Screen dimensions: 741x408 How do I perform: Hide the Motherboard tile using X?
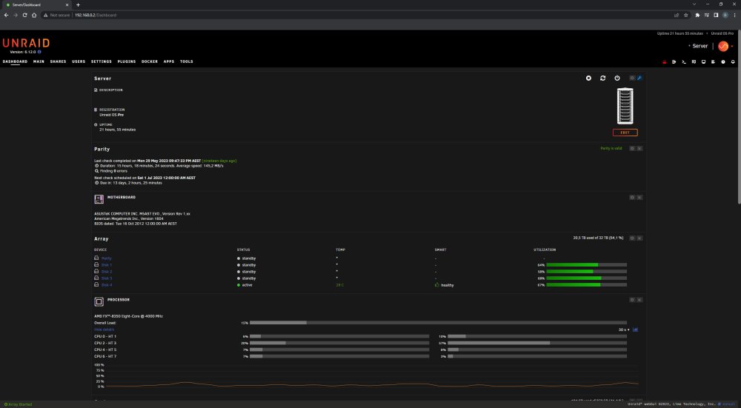point(639,198)
